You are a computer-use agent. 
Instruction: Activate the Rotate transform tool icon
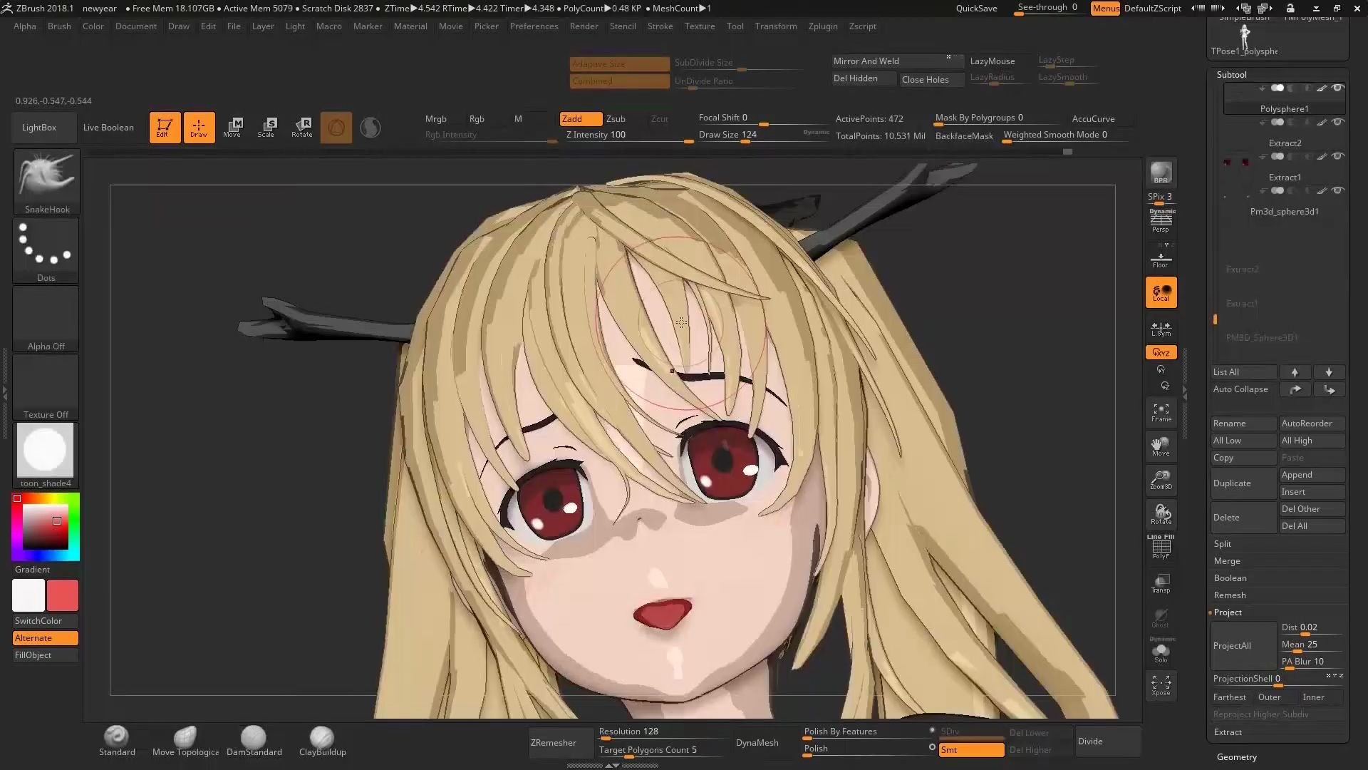point(301,127)
